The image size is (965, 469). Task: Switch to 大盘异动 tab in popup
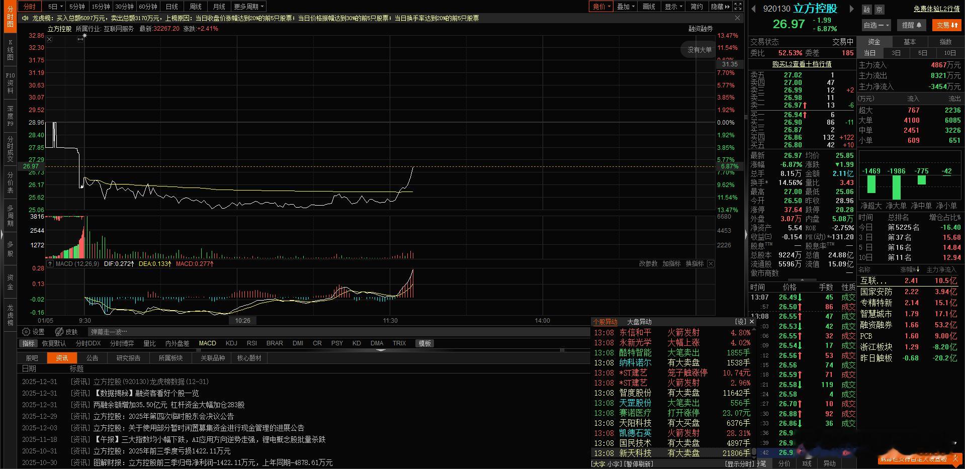(x=639, y=322)
